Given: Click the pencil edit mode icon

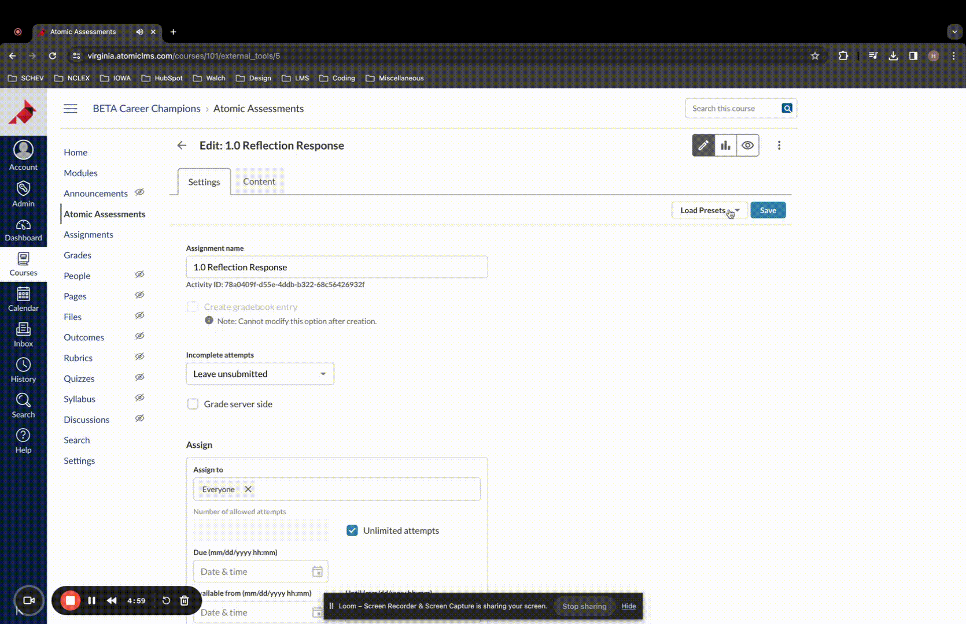Looking at the screenshot, I should (703, 146).
